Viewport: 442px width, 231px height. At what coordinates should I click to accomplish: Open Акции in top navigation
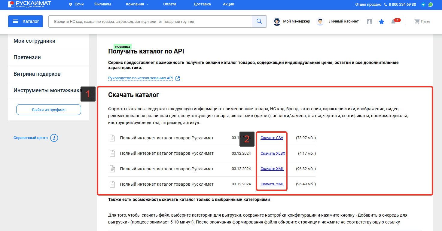pos(229,4)
